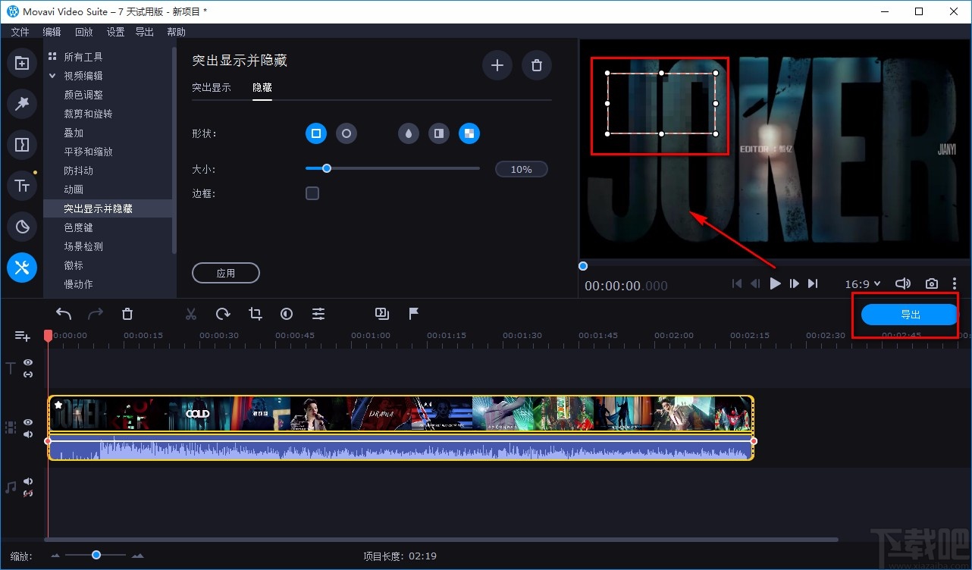Choose half-tone darken fill type
Image resolution: width=972 pixels, height=570 pixels.
pyautogui.click(x=439, y=134)
